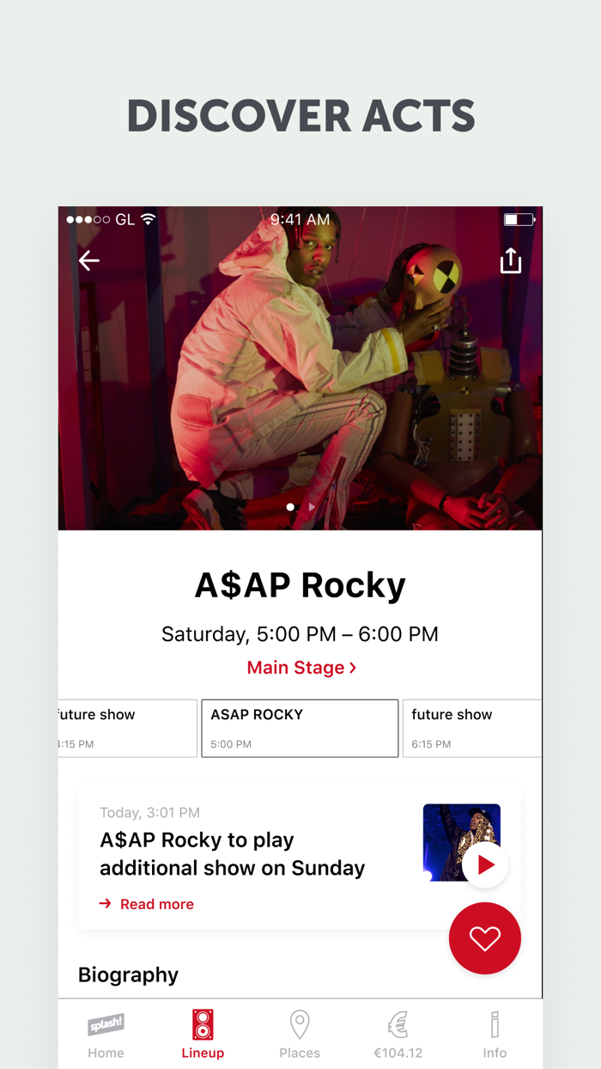Tap the back arrow icon
The width and height of the screenshot is (601, 1069).
(89, 260)
